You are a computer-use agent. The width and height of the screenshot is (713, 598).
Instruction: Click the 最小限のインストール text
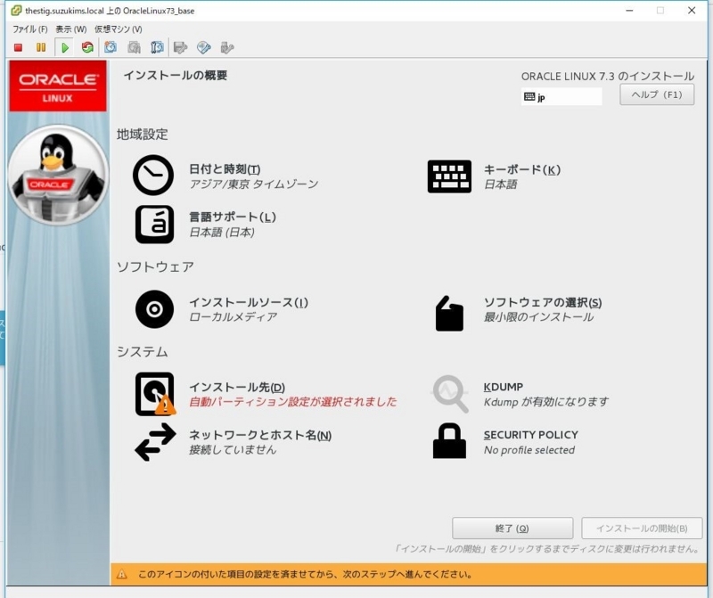(x=538, y=317)
